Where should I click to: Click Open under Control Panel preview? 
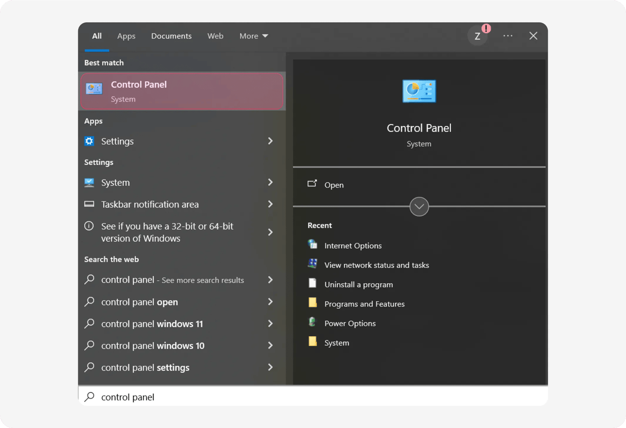pos(334,185)
